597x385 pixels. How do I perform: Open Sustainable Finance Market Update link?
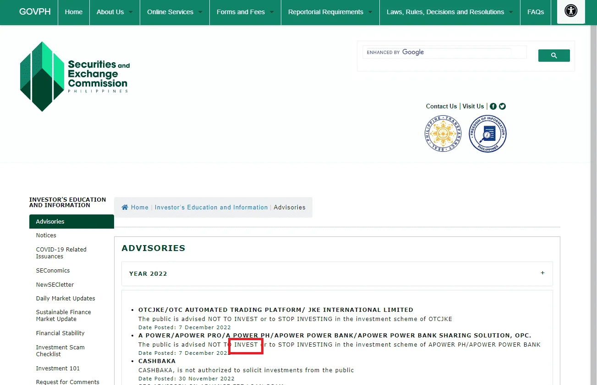64,315
